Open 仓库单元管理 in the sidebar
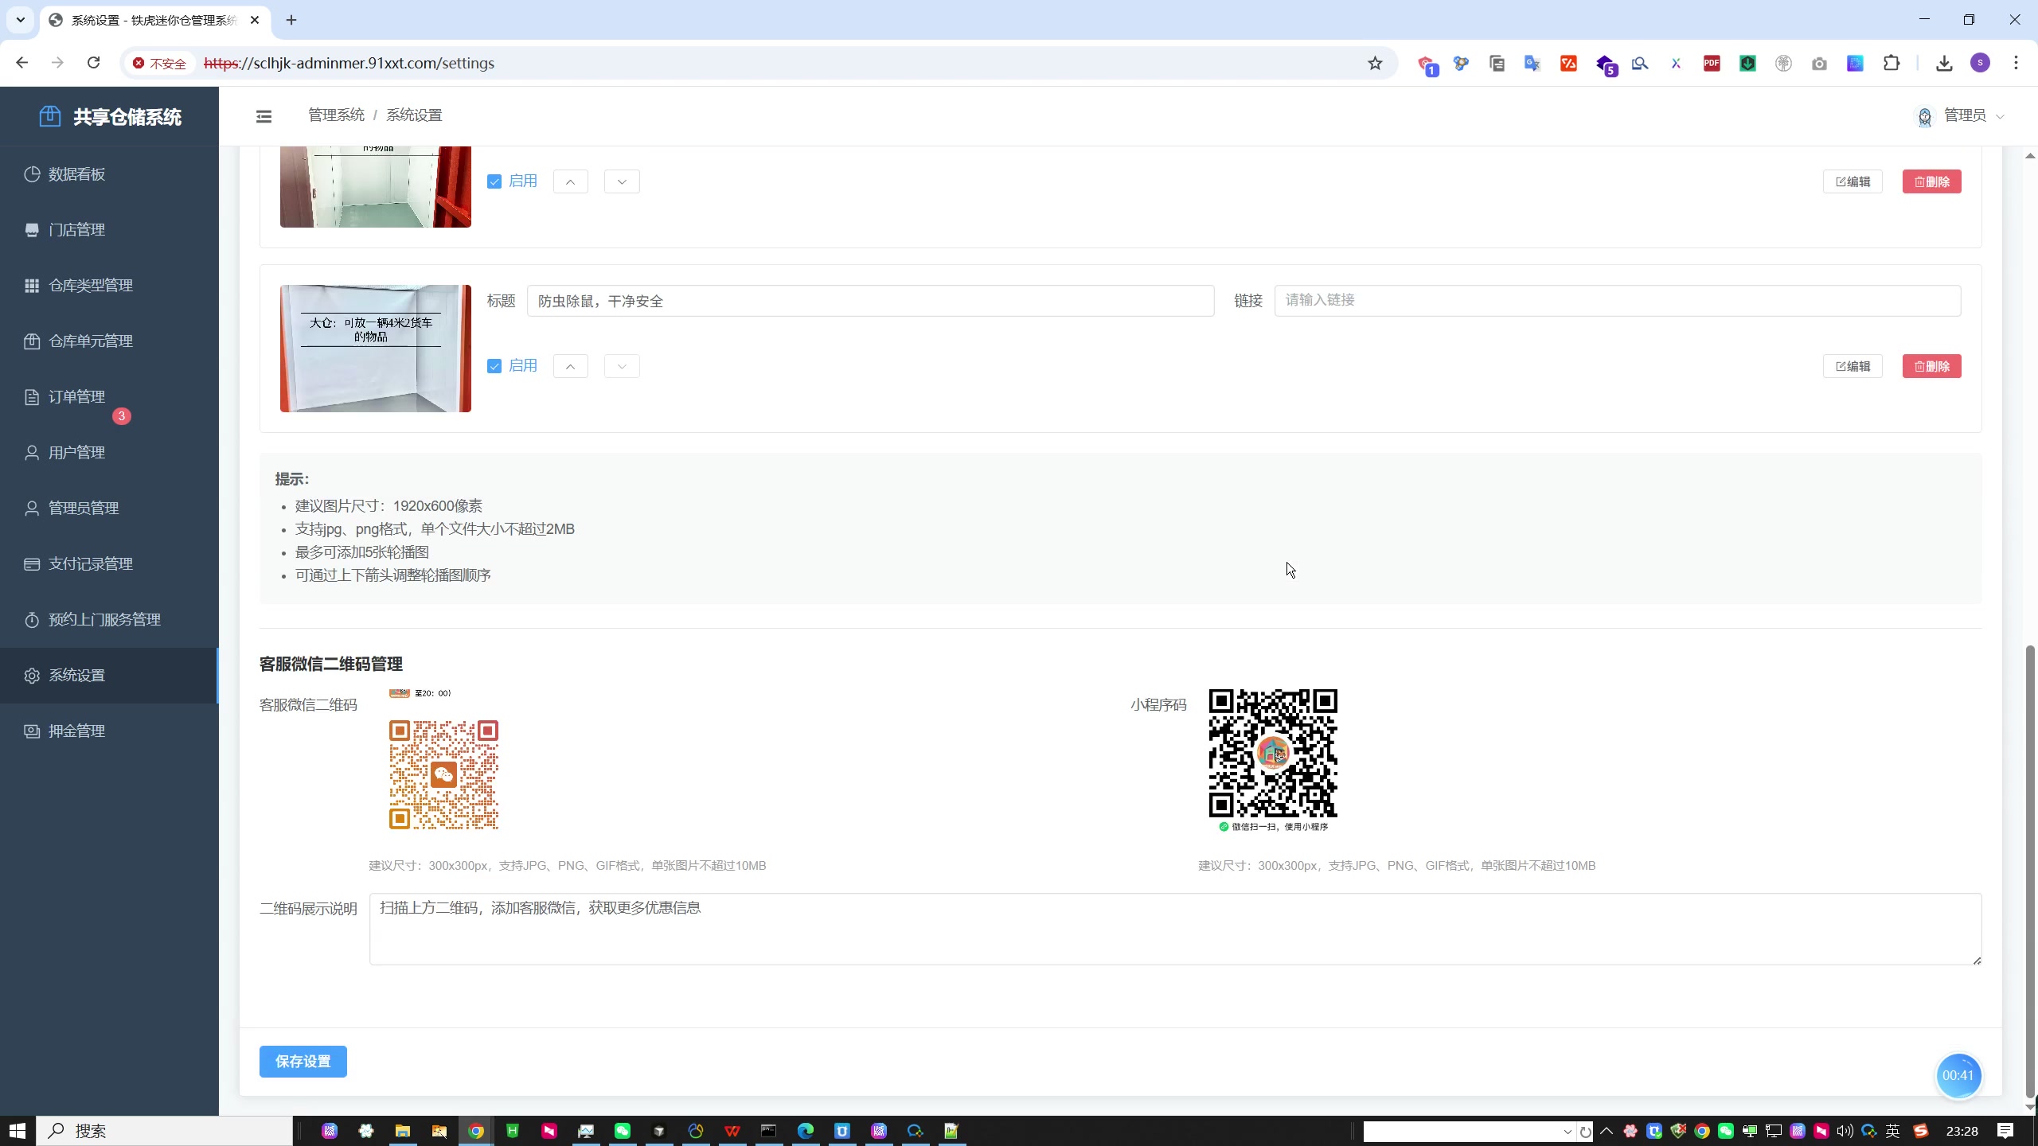 (x=90, y=341)
